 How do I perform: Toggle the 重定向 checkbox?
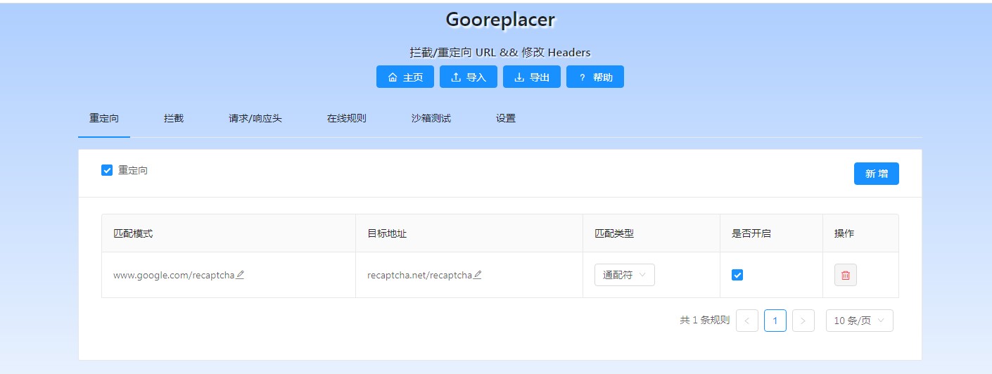[x=107, y=170]
